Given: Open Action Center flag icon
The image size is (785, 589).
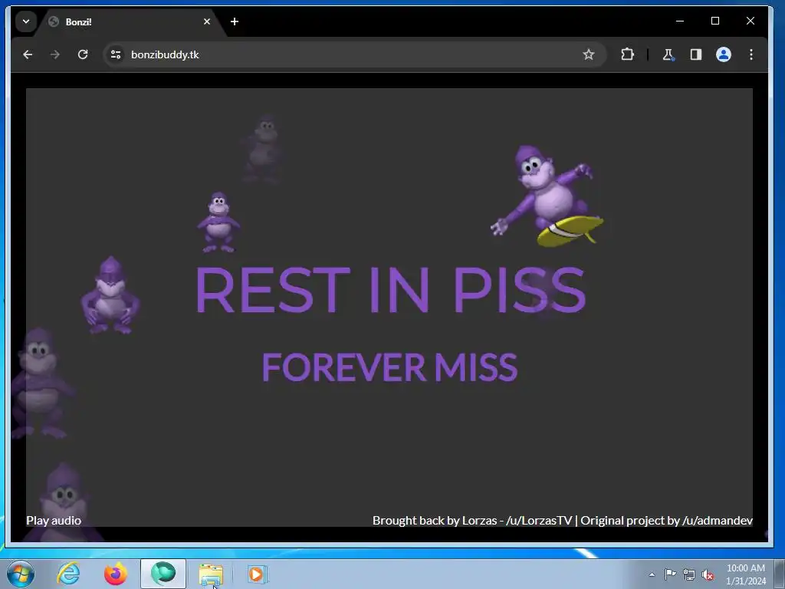Looking at the screenshot, I should click(670, 574).
